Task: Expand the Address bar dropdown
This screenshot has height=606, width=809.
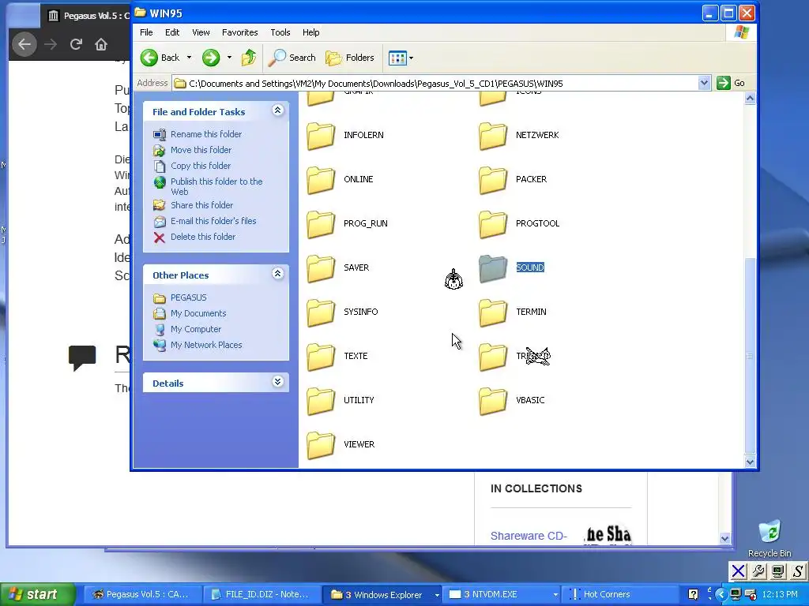Action: (x=704, y=83)
